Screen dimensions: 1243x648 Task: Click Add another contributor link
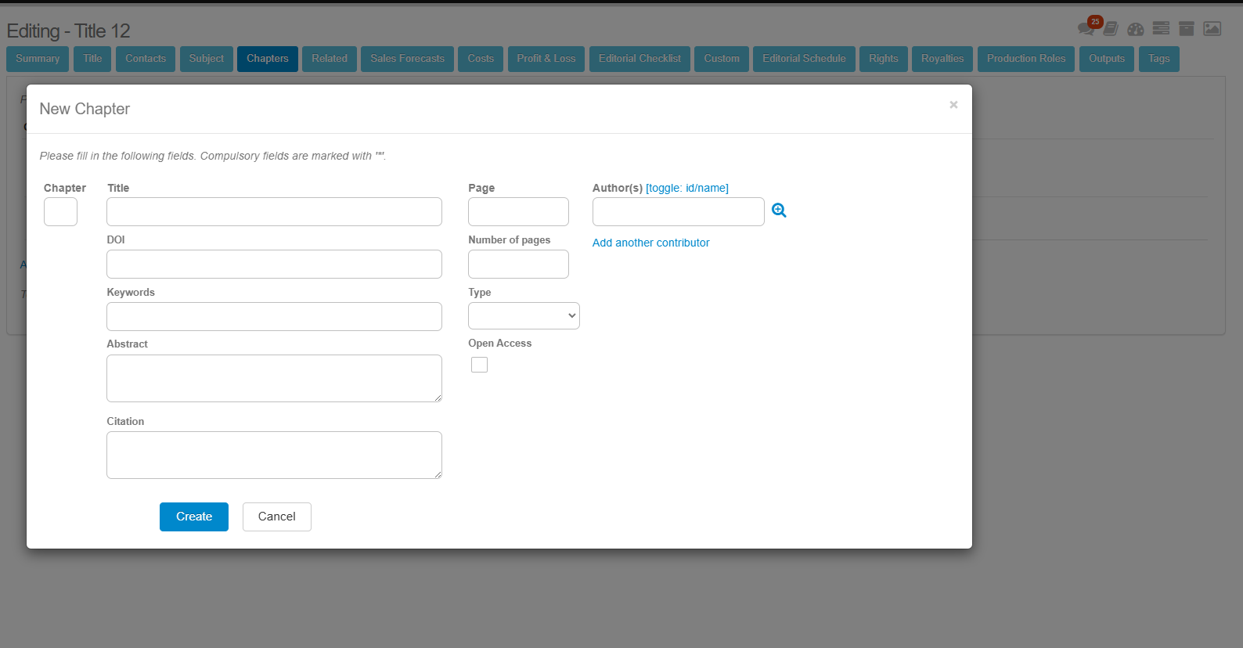pyautogui.click(x=650, y=243)
